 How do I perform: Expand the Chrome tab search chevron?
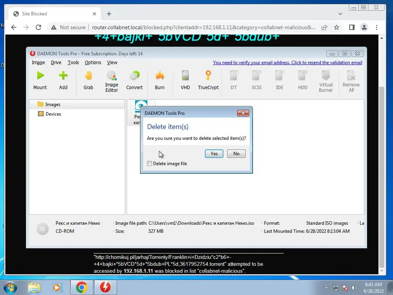(x=340, y=14)
